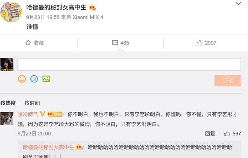Sort comments by 按时间
This screenshot has width=248, height=158.
(32, 103)
